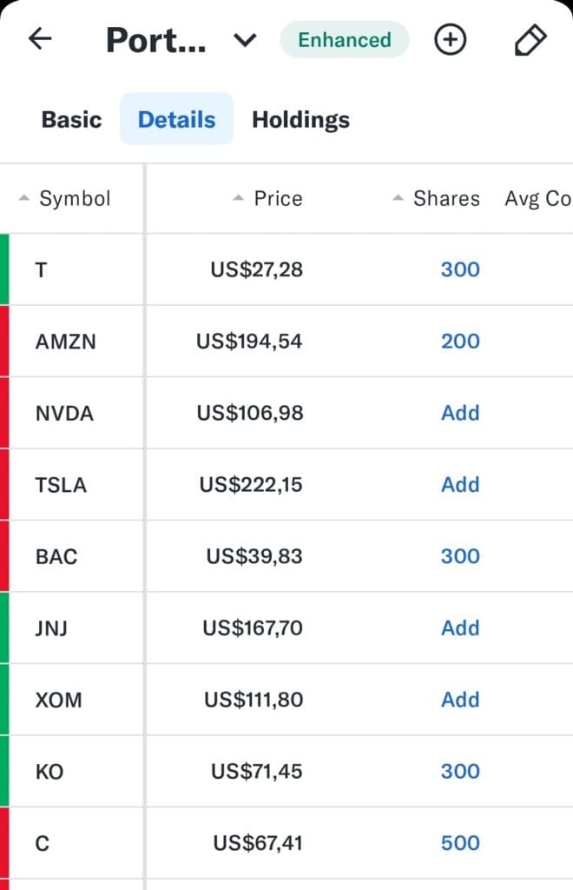Tap the Enhanced badge
The width and height of the screenshot is (573, 890).
coord(345,40)
